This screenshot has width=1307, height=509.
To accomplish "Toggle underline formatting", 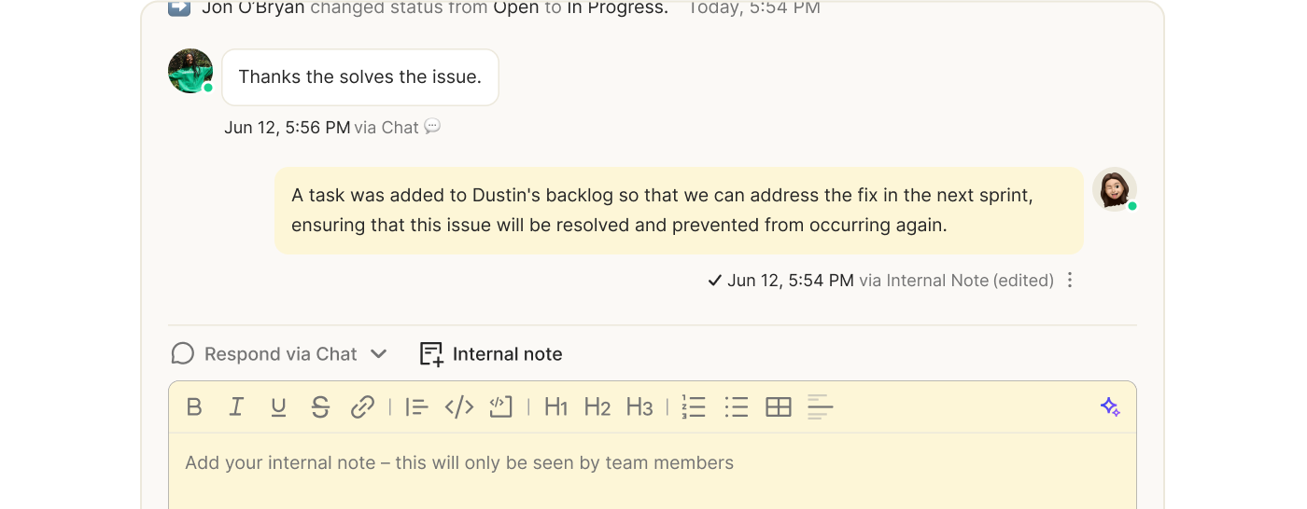I will coord(278,406).
